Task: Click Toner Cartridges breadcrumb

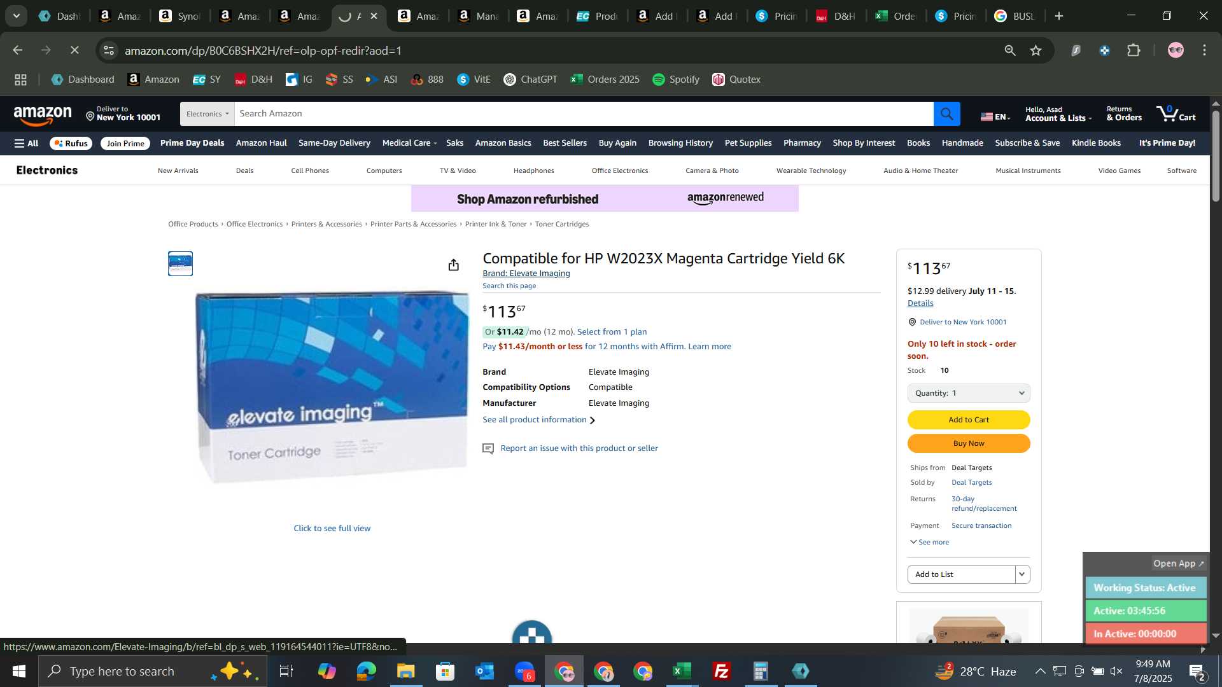Action: (562, 224)
